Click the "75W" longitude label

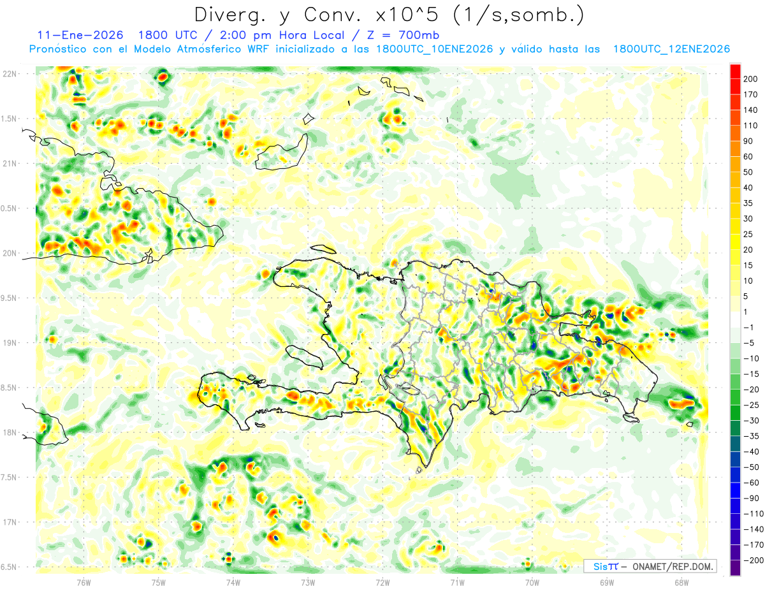158,582
